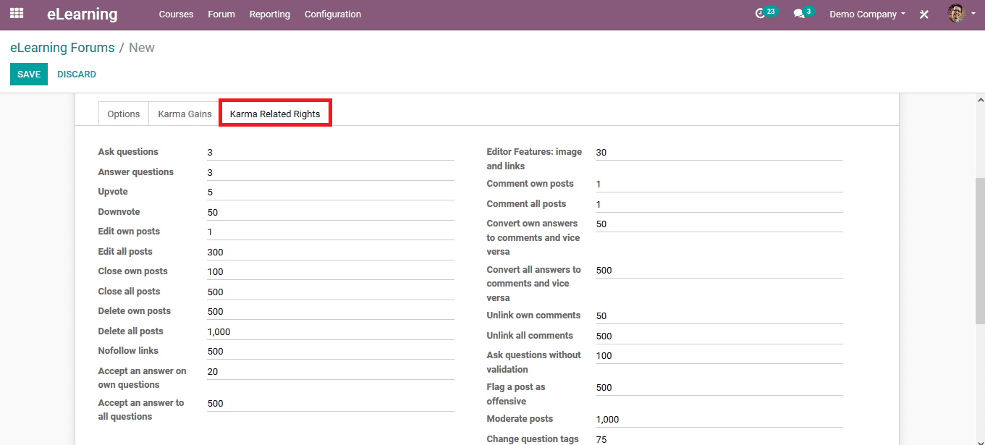The width and height of the screenshot is (985, 445).
Task: Click the Edit all posts field
Action: [331, 252]
